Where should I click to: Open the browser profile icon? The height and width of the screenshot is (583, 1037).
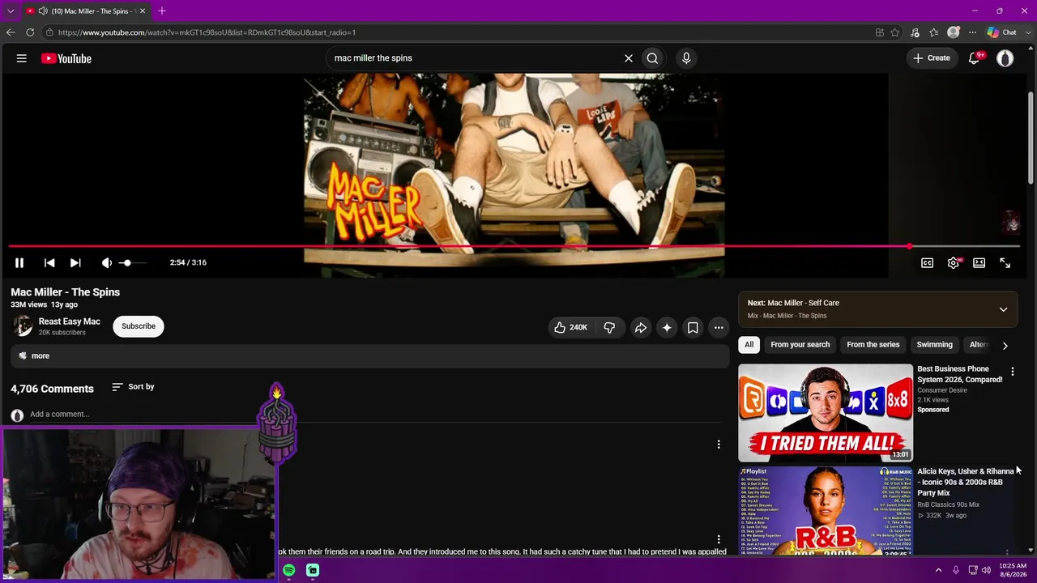[954, 32]
